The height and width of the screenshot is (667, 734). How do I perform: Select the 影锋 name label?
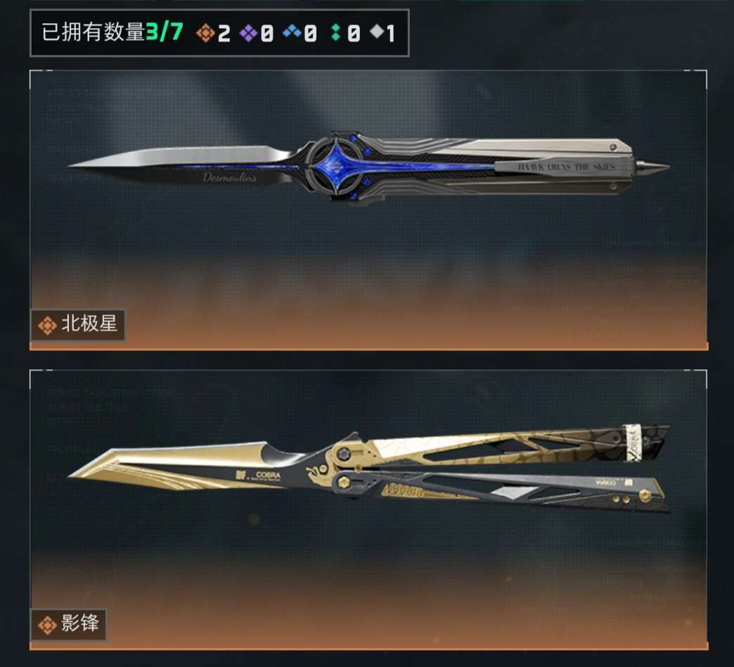[69, 624]
